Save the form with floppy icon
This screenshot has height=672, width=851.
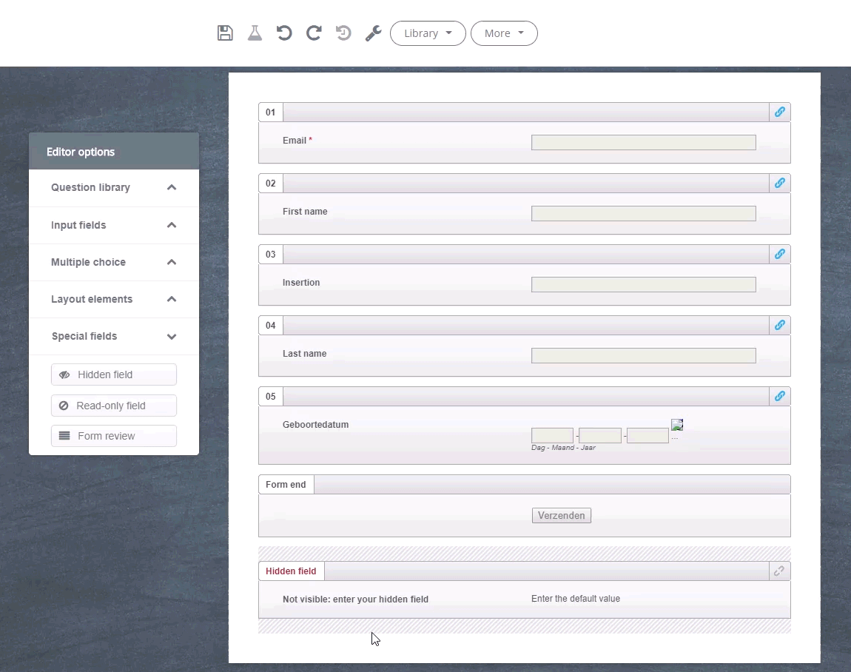coord(225,33)
